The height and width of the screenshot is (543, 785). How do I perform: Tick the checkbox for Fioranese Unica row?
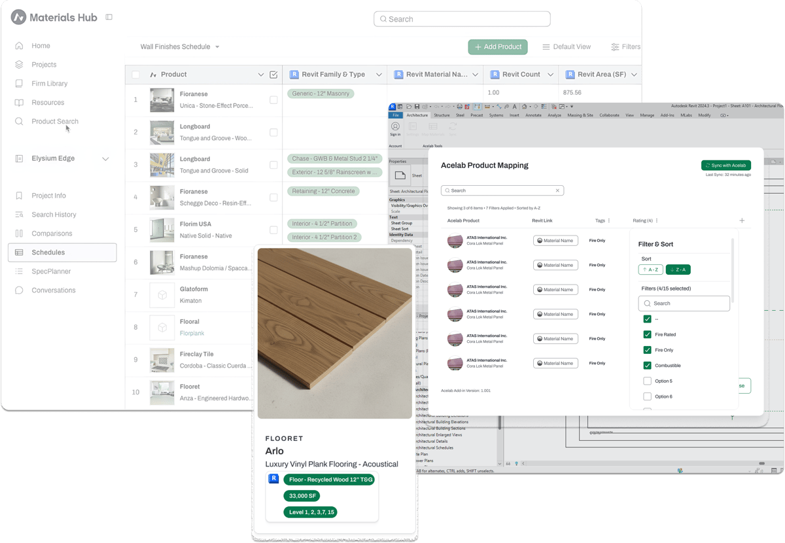tap(273, 100)
